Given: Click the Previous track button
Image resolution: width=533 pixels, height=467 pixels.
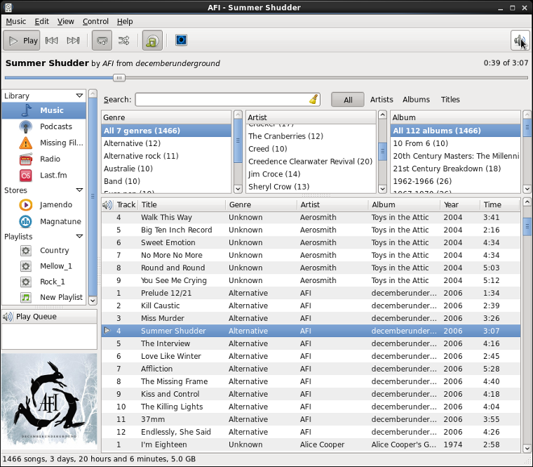Looking at the screenshot, I should [51, 41].
